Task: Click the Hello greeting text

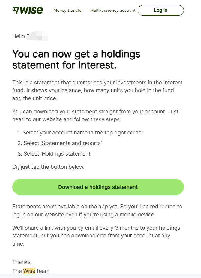Action: coord(18,36)
